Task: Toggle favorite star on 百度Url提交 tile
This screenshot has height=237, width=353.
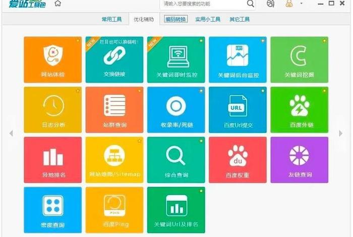Action: pyautogui.click(x=263, y=91)
